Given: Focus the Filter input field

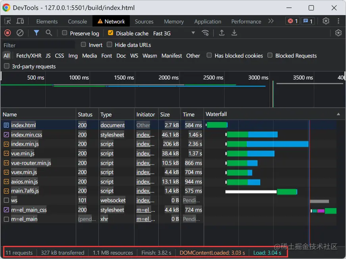Looking at the screenshot, I should tap(38, 45).
